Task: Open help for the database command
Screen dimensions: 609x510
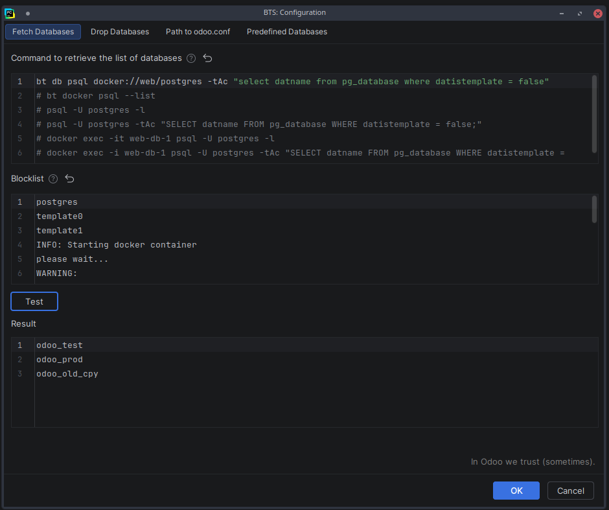Action: point(191,58)
